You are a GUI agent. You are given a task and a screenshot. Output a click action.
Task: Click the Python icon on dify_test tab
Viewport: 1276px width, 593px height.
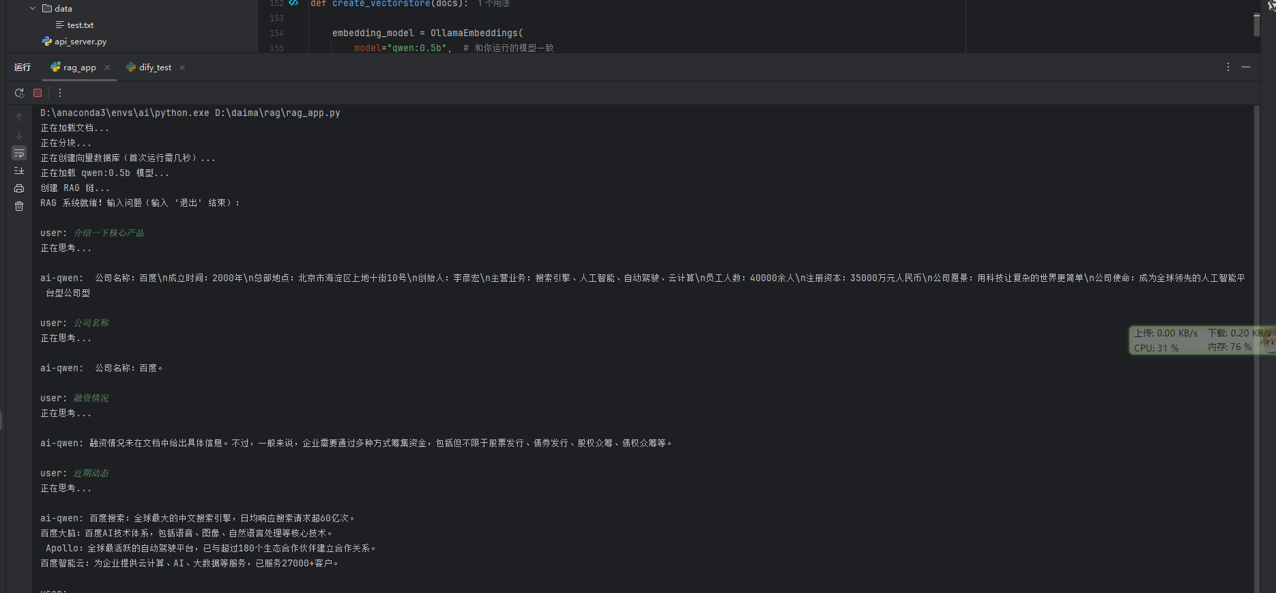131,68
